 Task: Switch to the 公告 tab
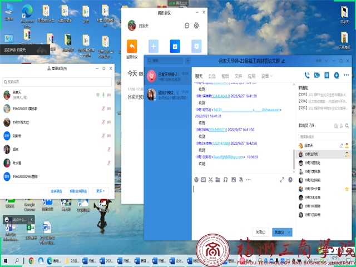[x=212, y=76]
